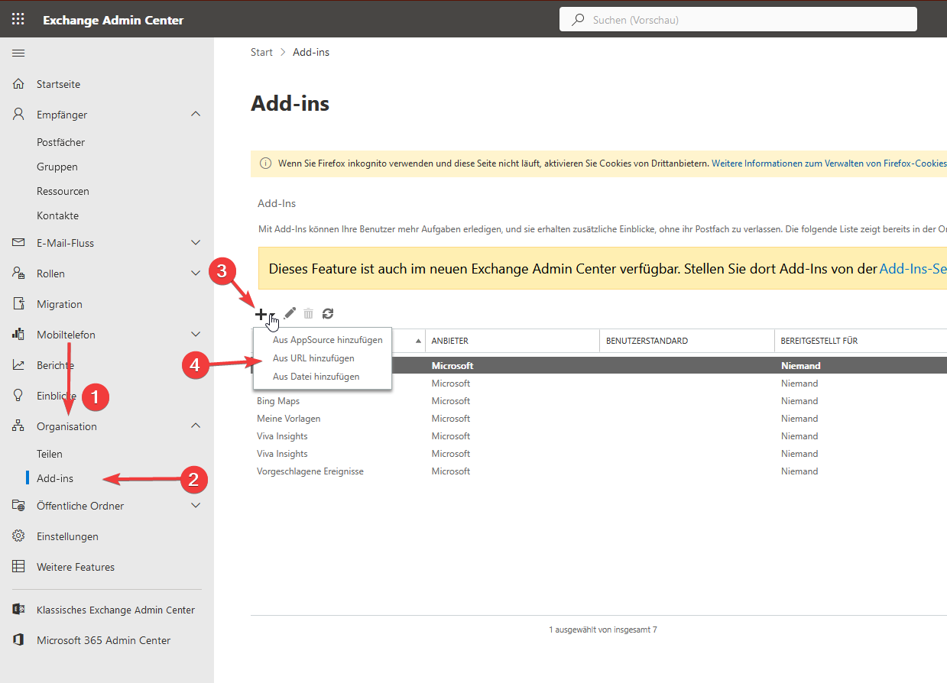Collapse the navigation hamburger menu
The height and width of the screenshot is (683, 947).
[x=18, y=53]
